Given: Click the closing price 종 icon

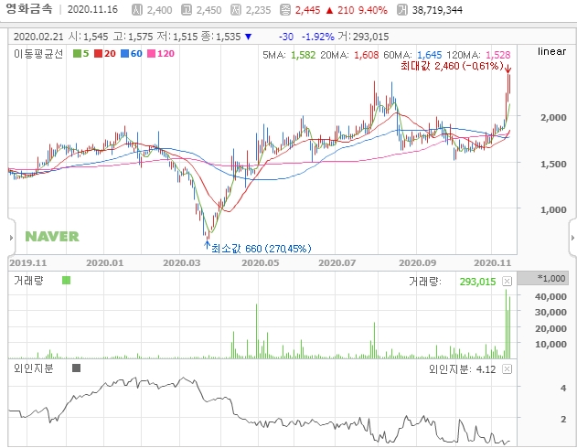Looking at the screenshot, I should click(x=285, y=10).
